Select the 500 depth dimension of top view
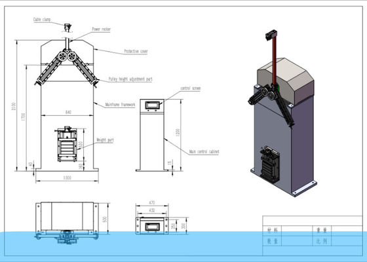The image size is (367, 262). (105, 219)
